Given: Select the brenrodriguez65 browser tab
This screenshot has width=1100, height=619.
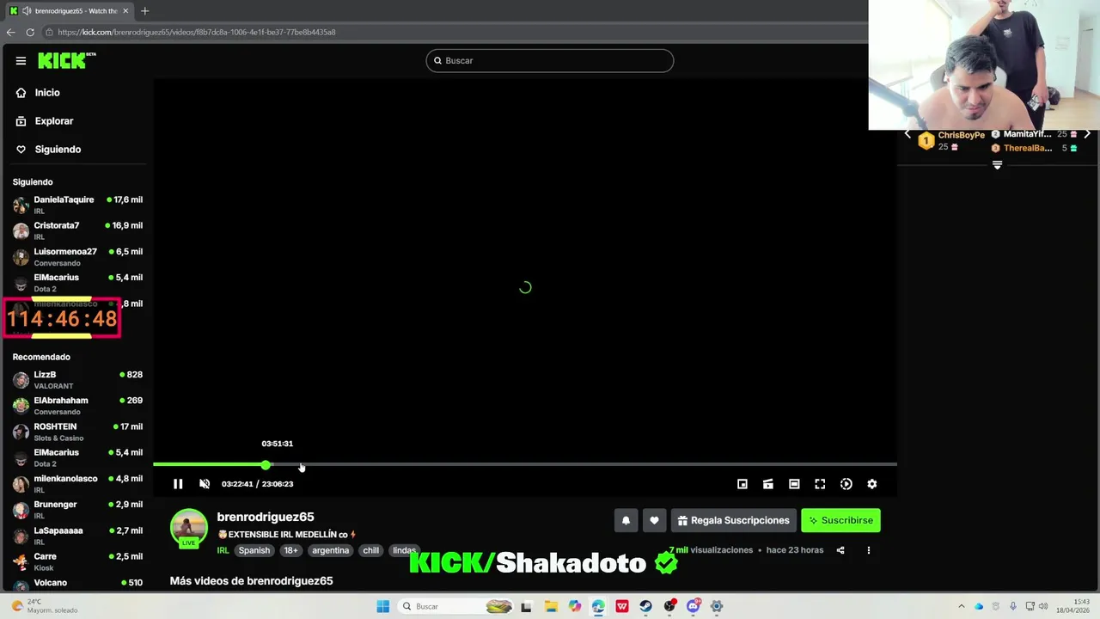Looking at the screenshot, I should tap(69, 10).
